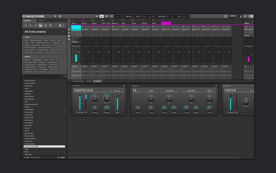Toggle the IO section icon on the mixer side
Screen dimensions: 276x173
click(x=69, y=33)
